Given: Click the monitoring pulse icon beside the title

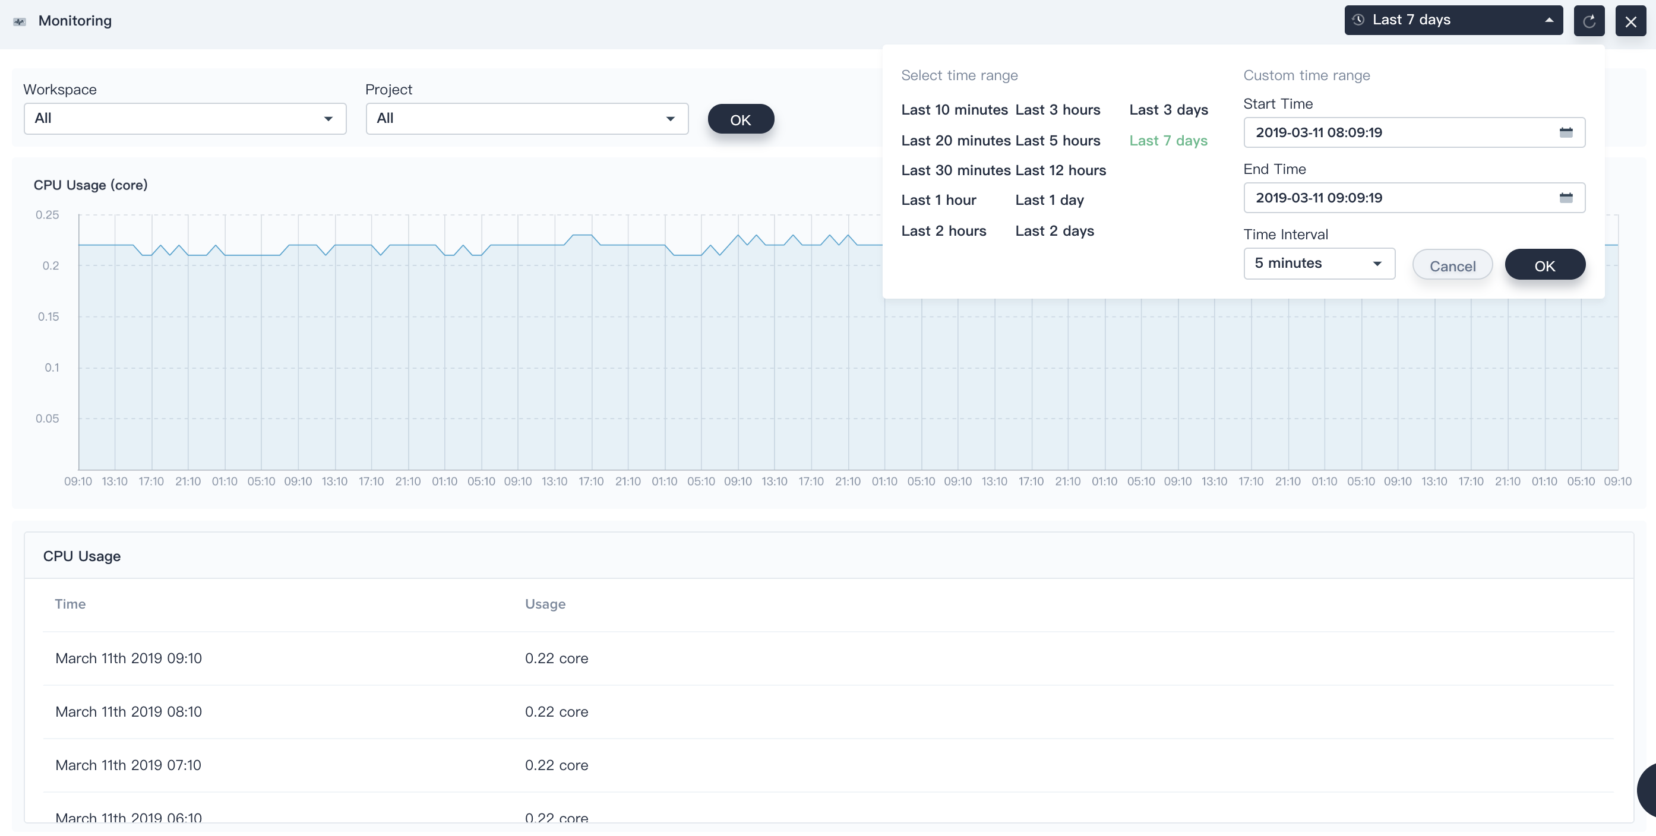Looking at the screenshot, I should [20, 21].
